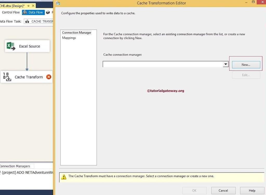Screen dimensions: 266x195
Task: Click the greyed-out OK button
Action: [x=194, y=190]
